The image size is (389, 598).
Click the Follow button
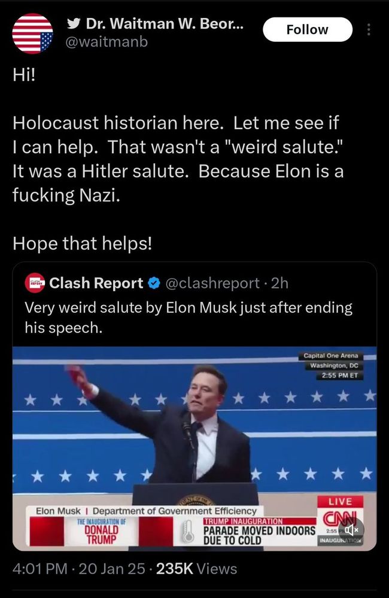pos(307,29)
